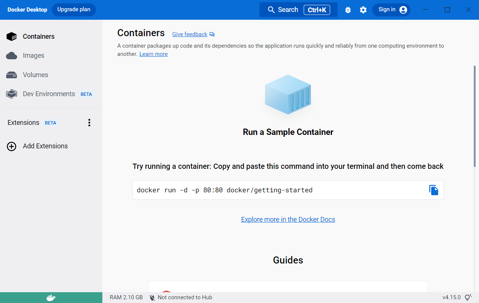Select the Add Extensions label
This screenshot has width=479, height=303.
pyautogui.click(x=45, y=146)
